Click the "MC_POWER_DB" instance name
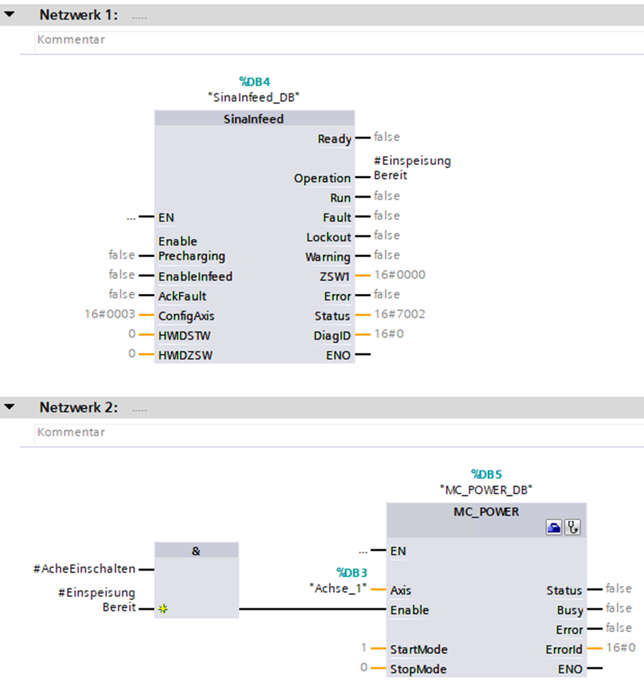 coord(485,489)
